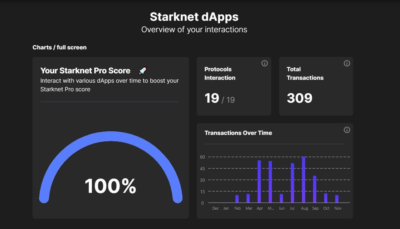This screenshot has width=400, height=229.
Task: Click the 100% score display
Action: pos(111,186)
